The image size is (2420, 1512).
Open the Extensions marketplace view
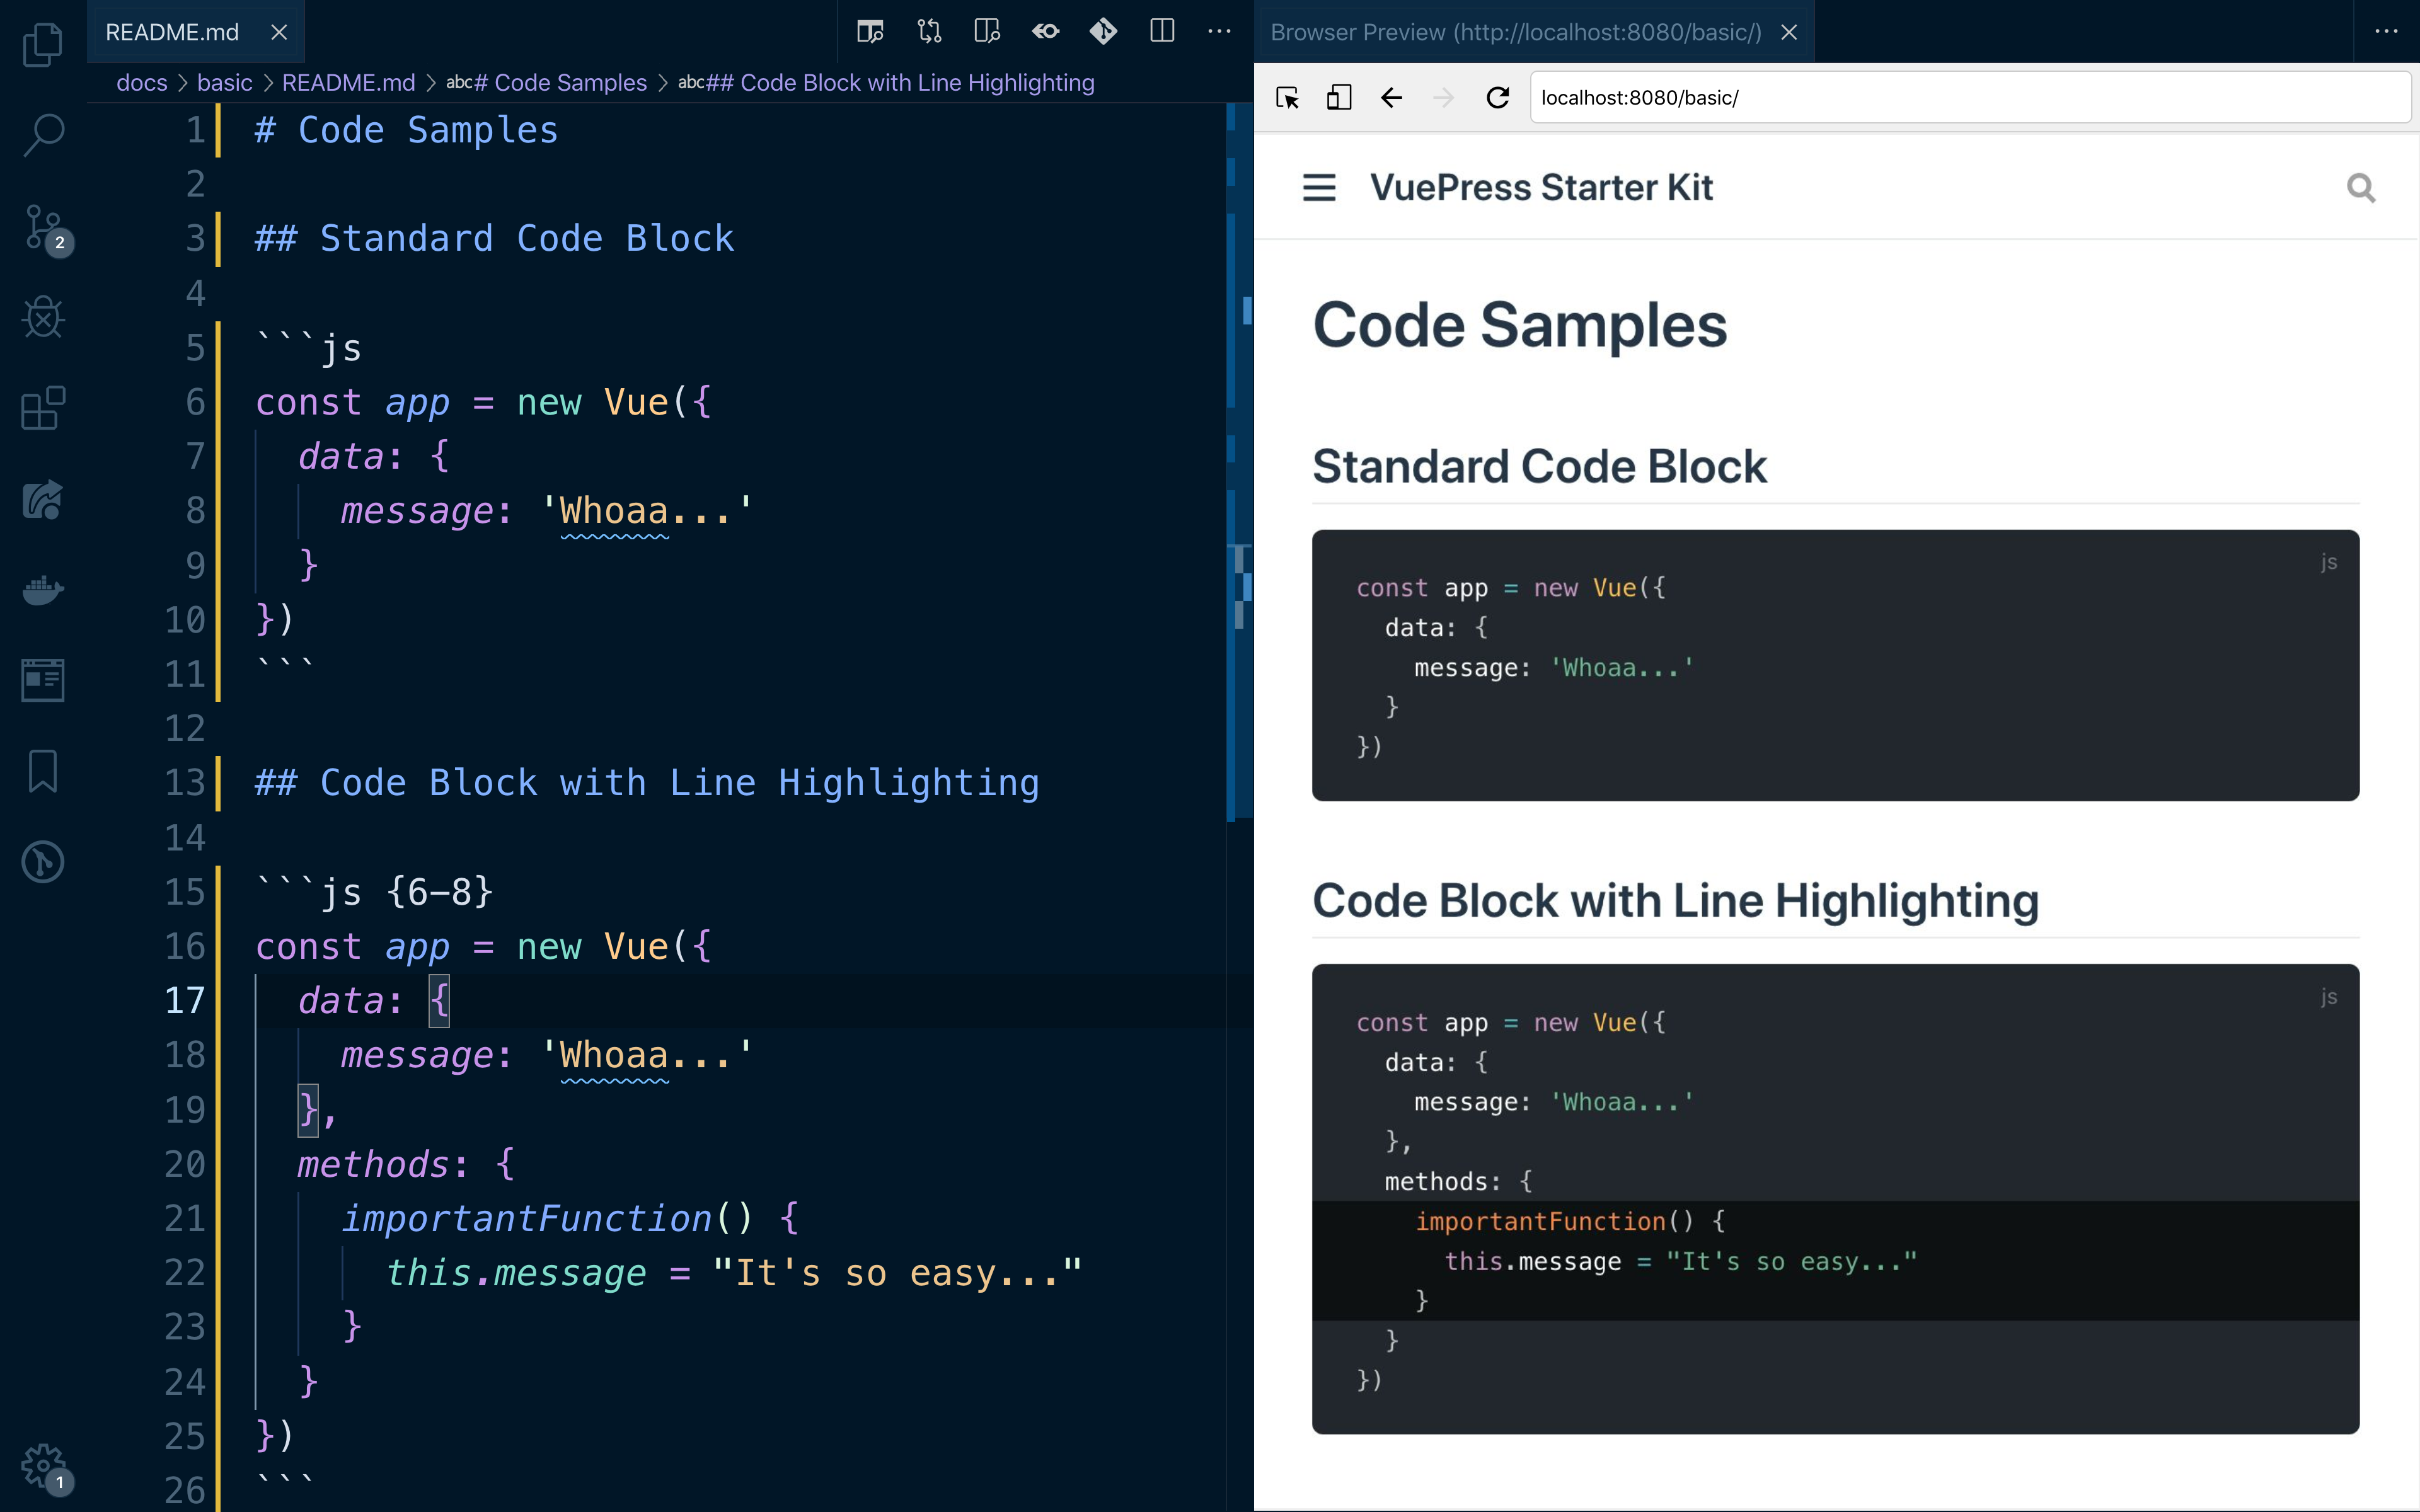pos(42,408)
